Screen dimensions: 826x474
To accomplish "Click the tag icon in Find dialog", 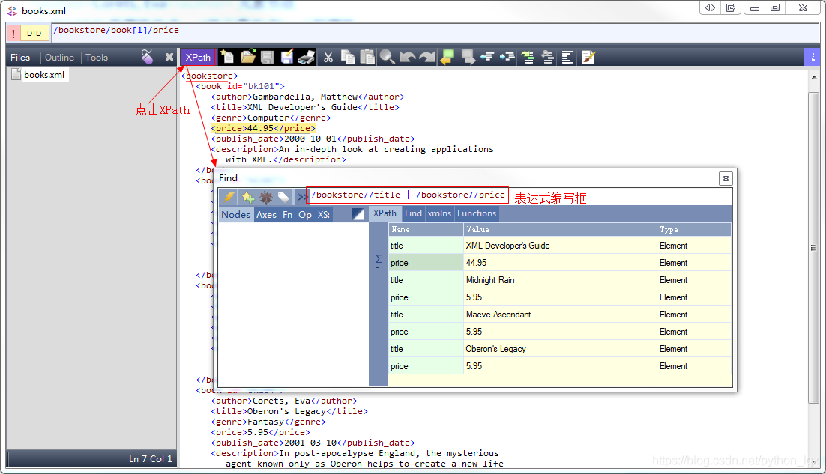I will (x=284, y=197).
